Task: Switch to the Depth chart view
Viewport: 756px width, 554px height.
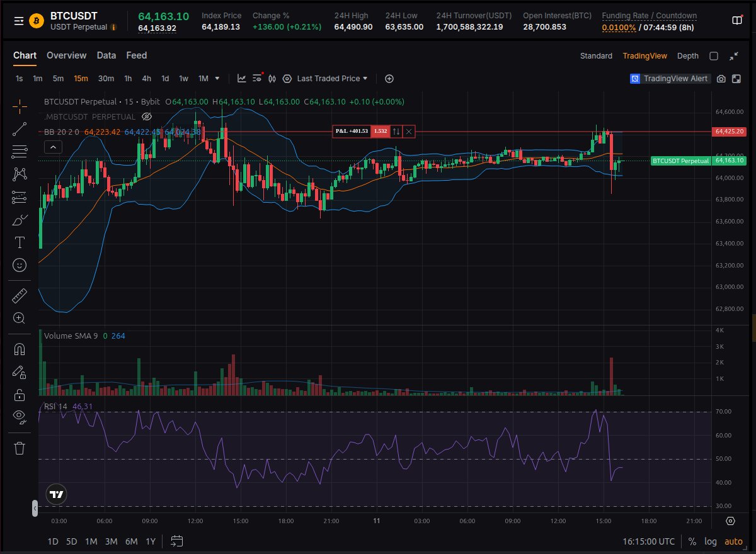Action: pyautogui.click(x=687, y=56)
